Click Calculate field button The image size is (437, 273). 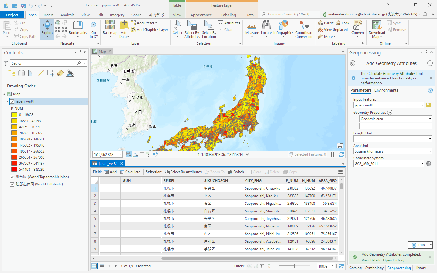point(130,172)
